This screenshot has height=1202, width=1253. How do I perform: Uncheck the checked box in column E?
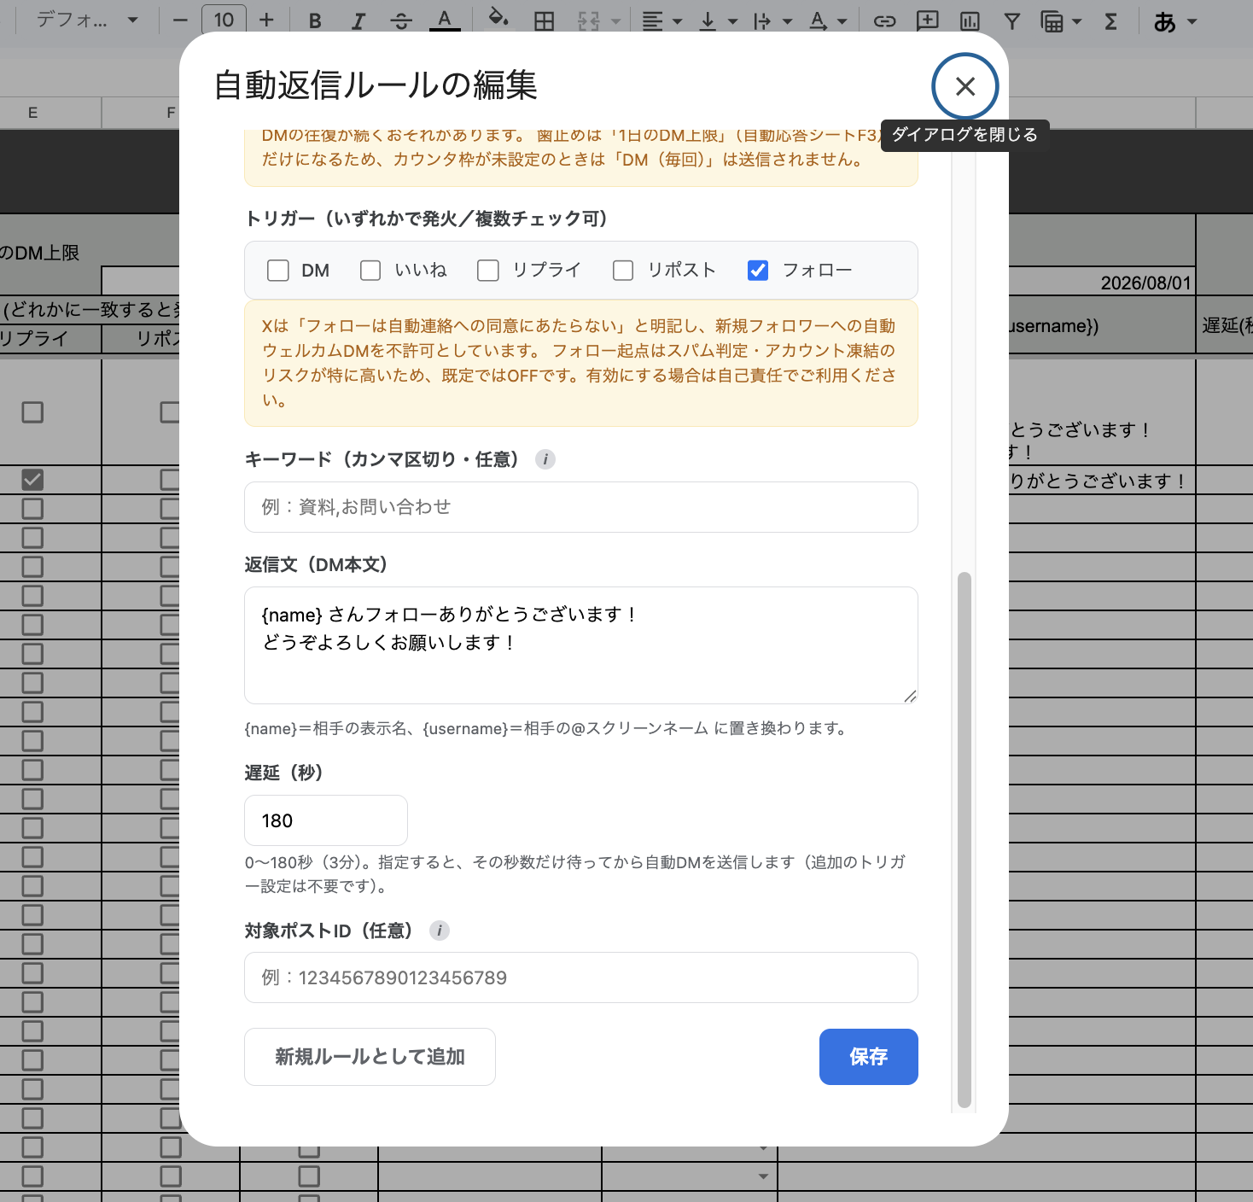point(32,480)
